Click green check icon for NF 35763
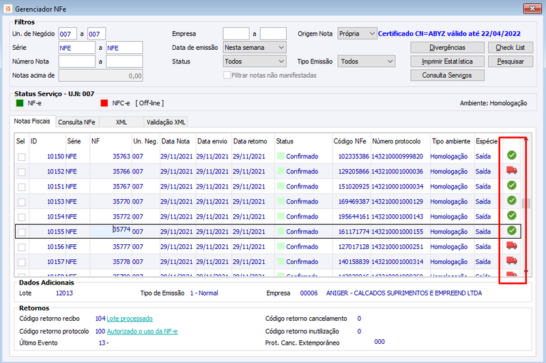The width and height of the screenshot is (546, 363). 511,155
